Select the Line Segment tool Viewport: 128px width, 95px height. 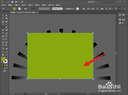pyautogui.click(x=6, y=24)
